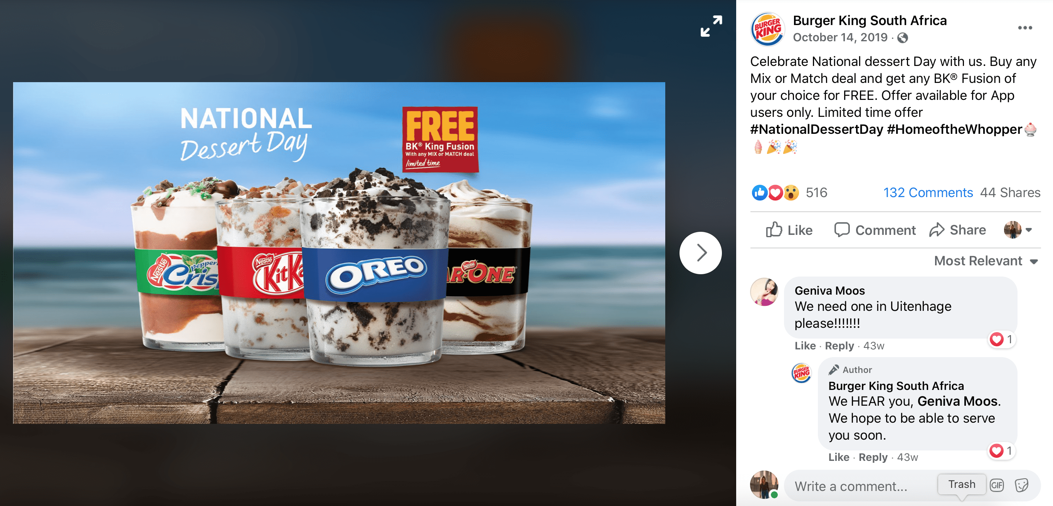1053x506 pixels.
Task: Go to next photo with arrow button
Action: tap(700, 253)
